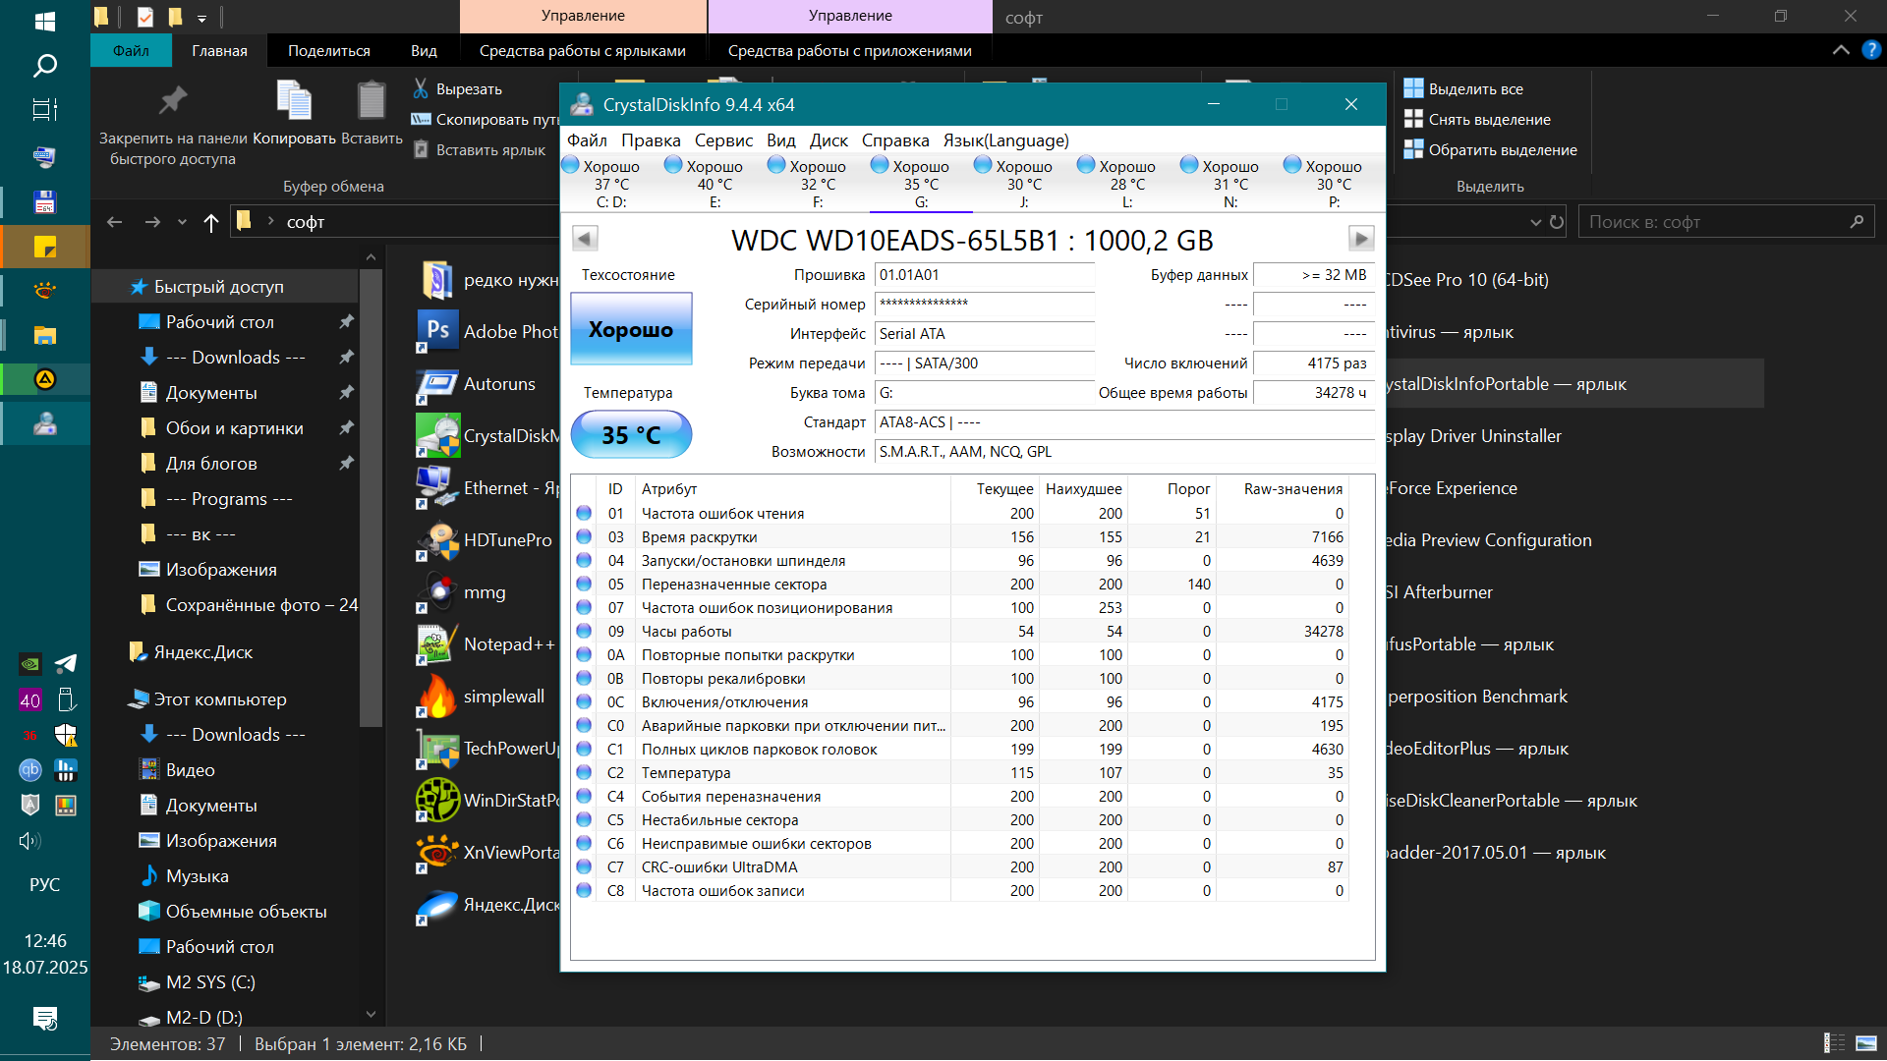Open the Сервис menu
The height and width of the screenshot is (1061, 1887).
[x=723, y=140]
